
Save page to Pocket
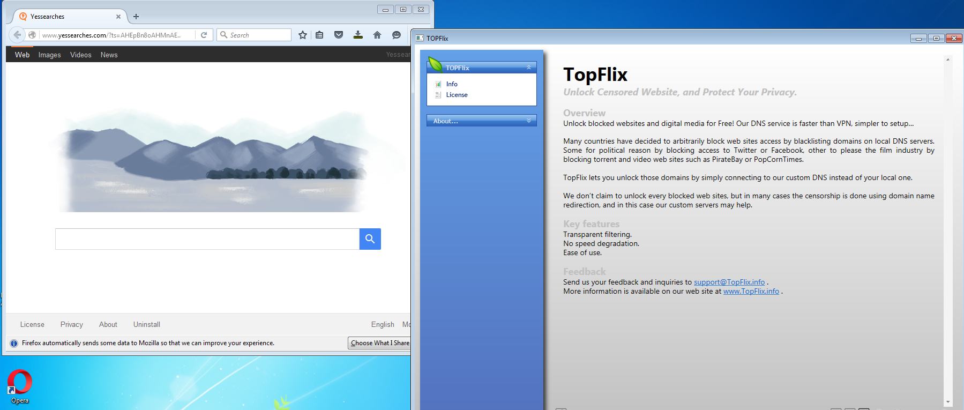pos(339,35)
